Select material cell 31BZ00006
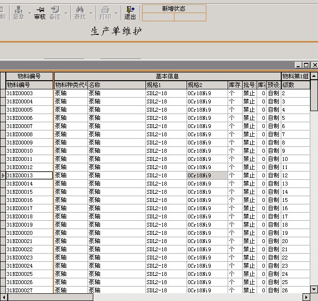Screen dimensions: 318x301 click(29, 118)
